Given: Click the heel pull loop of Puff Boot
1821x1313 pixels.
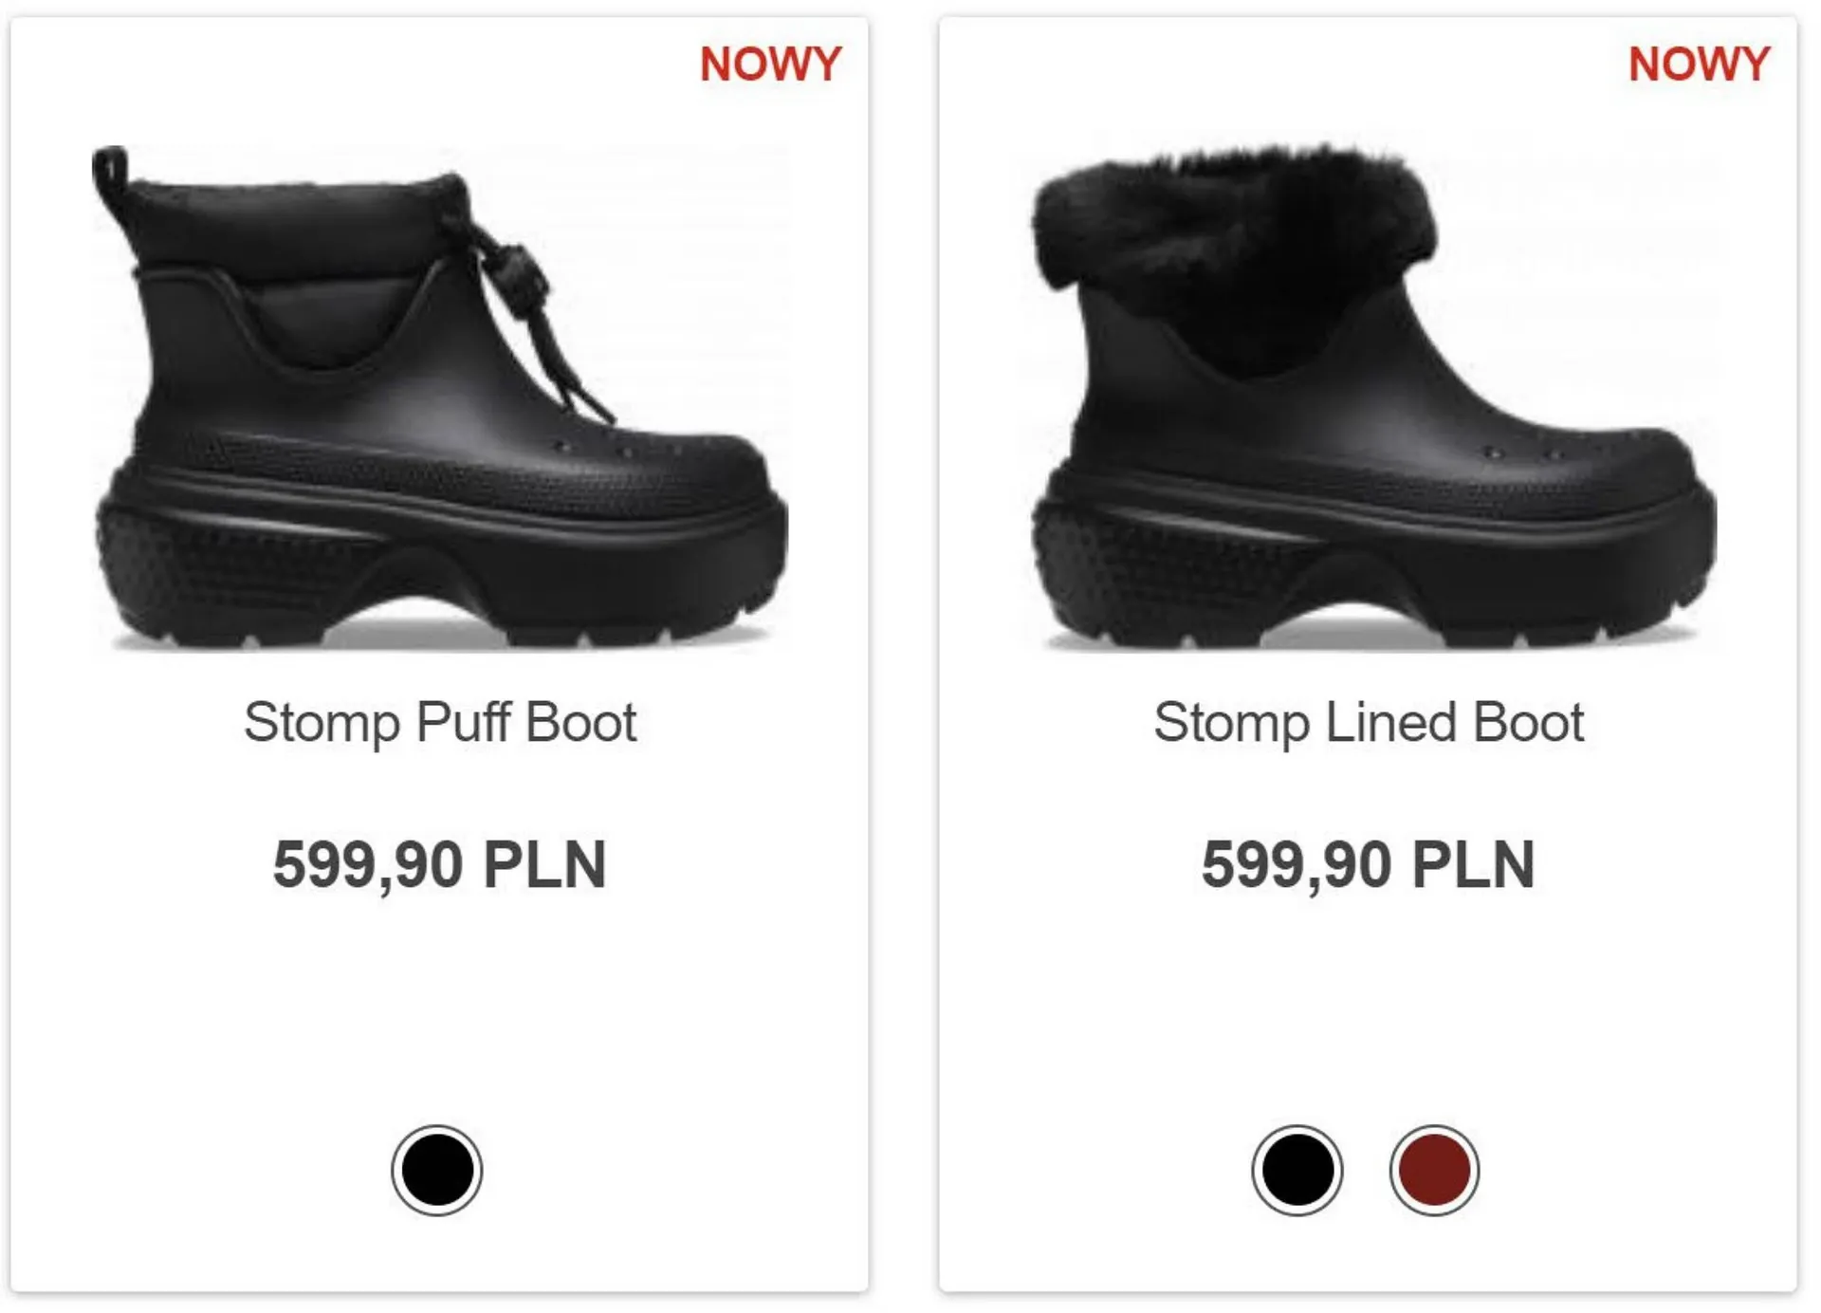Looking at the screenshot, I should pyautogui.click(x=111, y=171).
